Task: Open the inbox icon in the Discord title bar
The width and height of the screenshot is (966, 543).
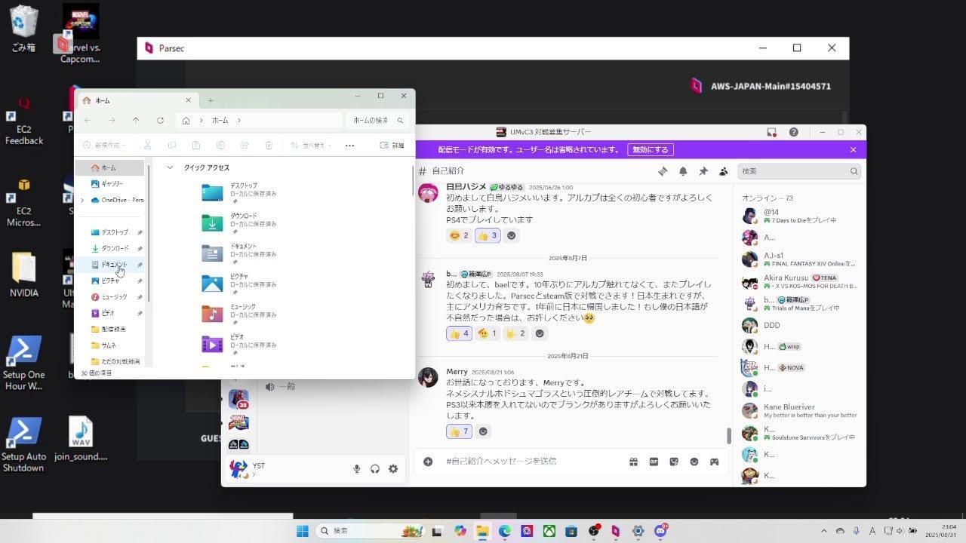Action: click(771, 131)
